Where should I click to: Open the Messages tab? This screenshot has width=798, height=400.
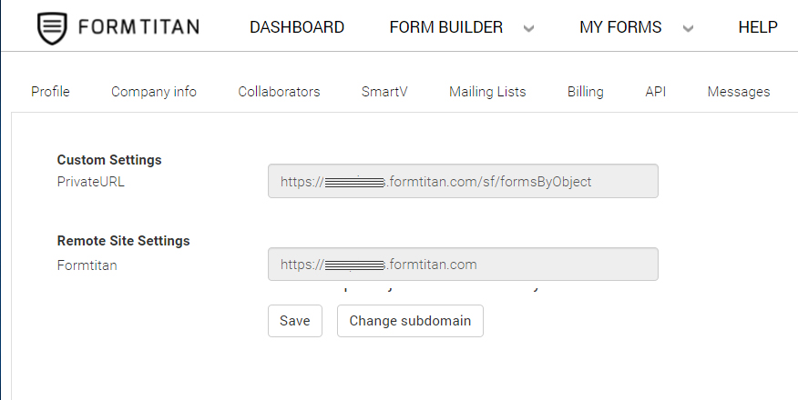point(739,92)
